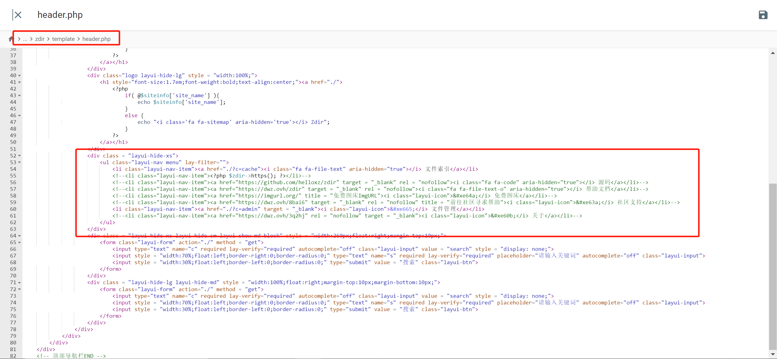Screen dimensions: 777x359
Task: Collapse the div at line 52
Action: (20, 156)
